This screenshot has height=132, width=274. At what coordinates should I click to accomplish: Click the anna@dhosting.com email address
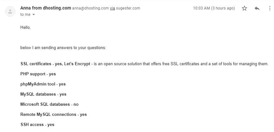point(90,8)
